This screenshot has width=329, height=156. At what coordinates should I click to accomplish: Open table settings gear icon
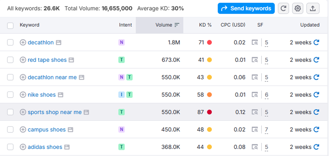[x=298, y=8]
